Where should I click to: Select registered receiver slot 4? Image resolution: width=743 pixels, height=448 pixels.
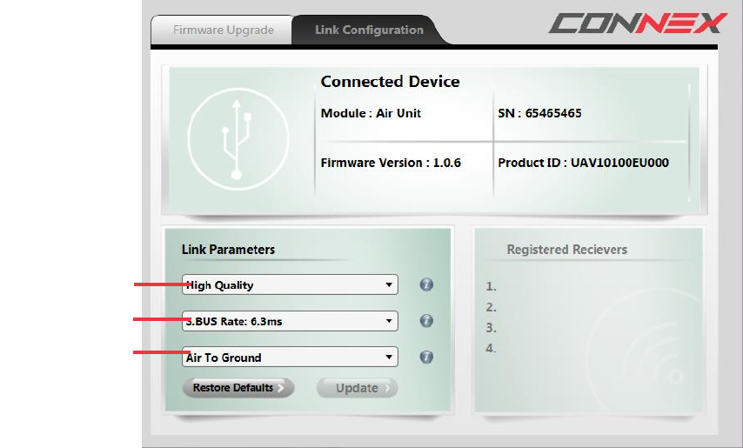coord(491,348)
